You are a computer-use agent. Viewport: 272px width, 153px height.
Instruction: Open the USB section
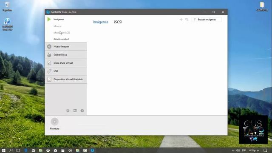point(66,71)
